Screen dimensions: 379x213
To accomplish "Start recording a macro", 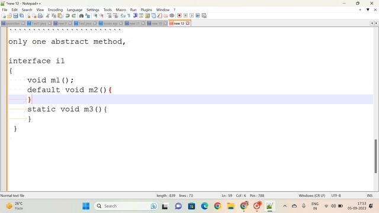I will pyautogui.click(x=179, y=16).
